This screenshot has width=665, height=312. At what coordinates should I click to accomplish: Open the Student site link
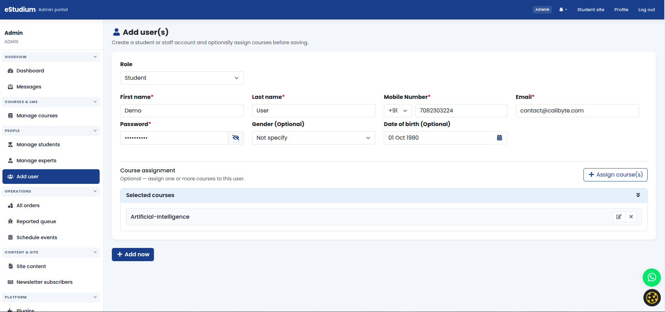(x=590, y=10)
